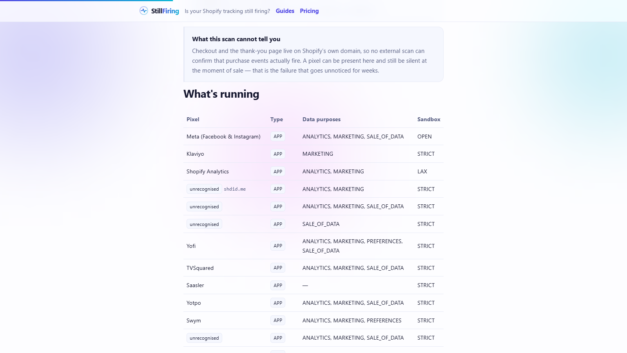The image size is (627, 353).
Task: Click the APP badge for Shopify Analytics
Action: (x=278, y=172)
